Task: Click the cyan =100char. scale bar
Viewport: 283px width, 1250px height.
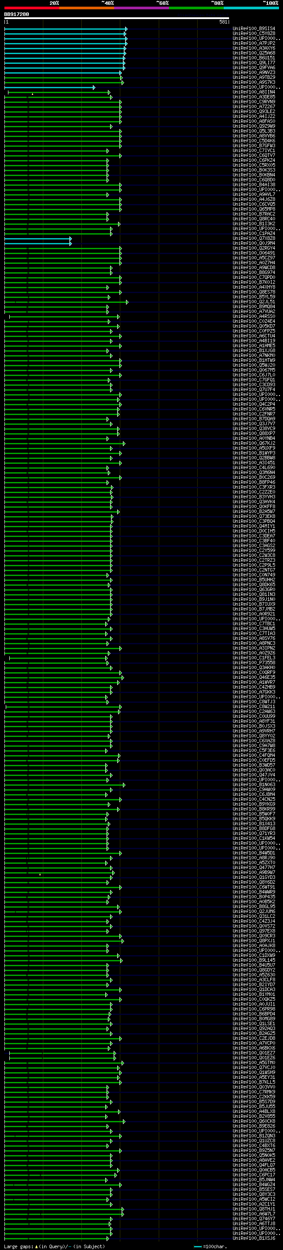Action: tap(197, 1246)
